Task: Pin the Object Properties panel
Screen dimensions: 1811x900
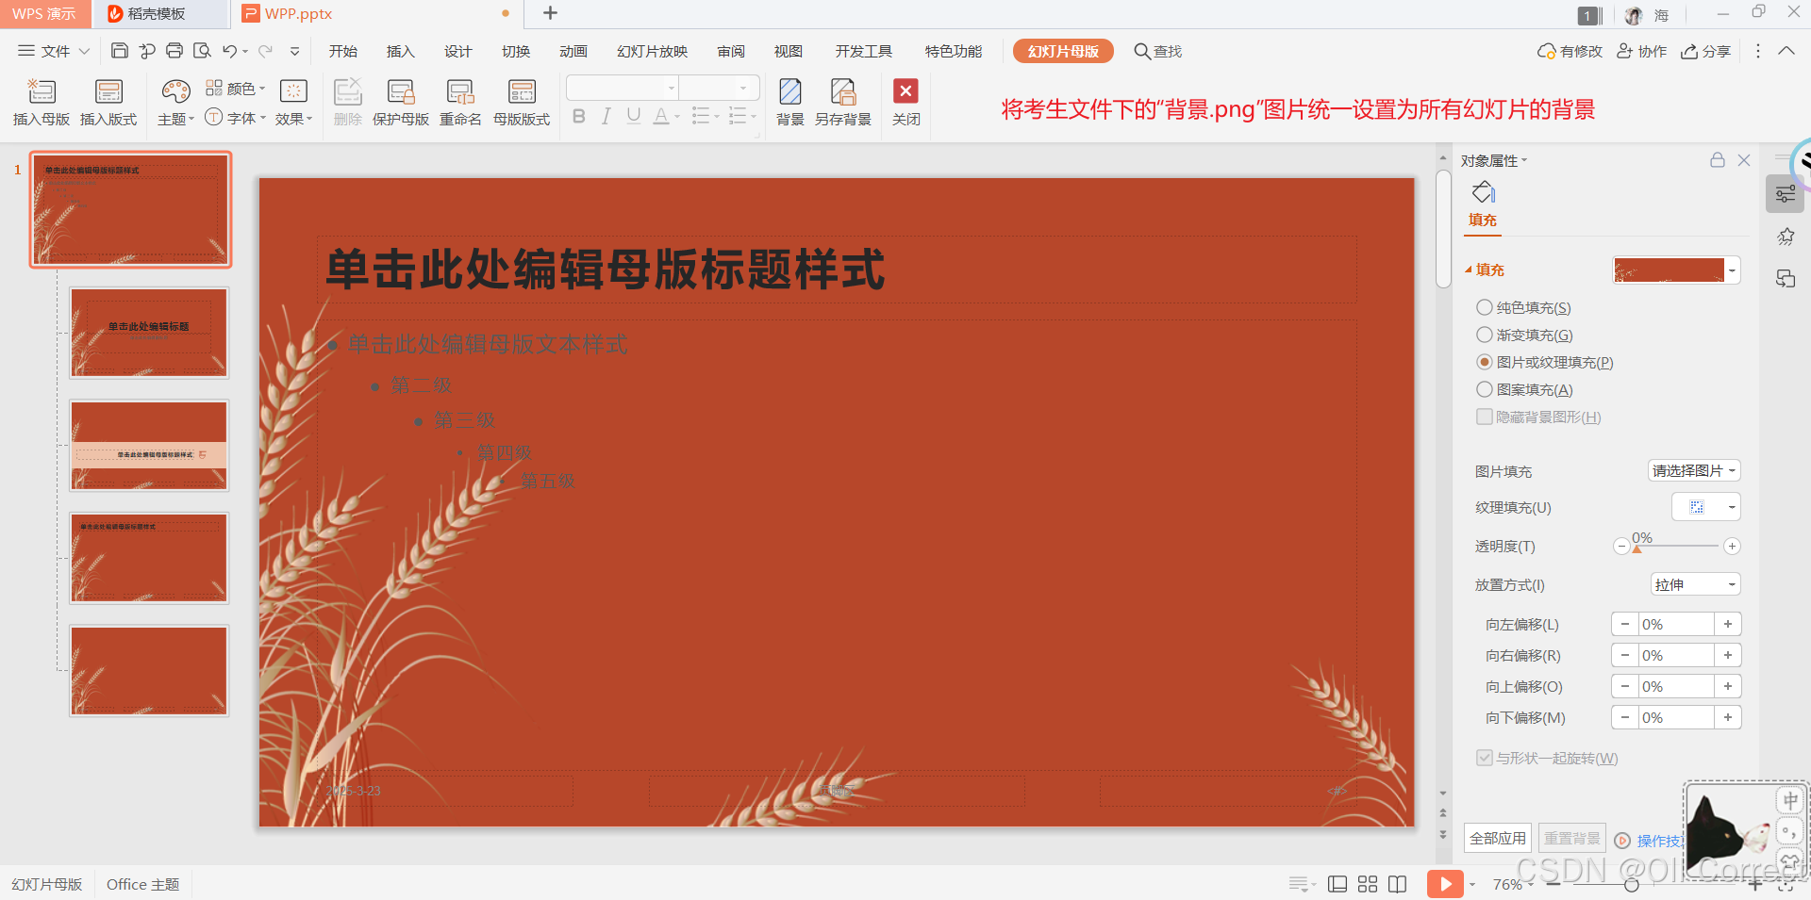Action: tap(1718, 160)
